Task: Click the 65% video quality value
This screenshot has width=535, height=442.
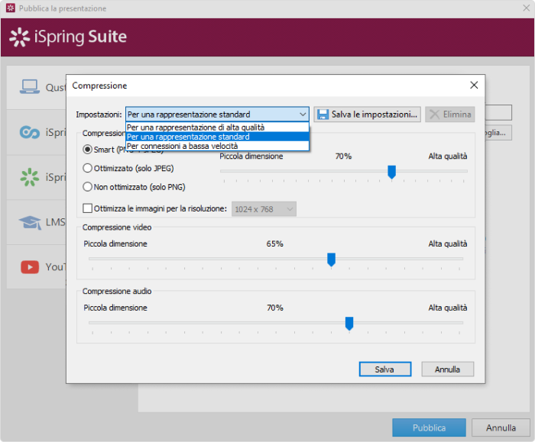Action: pyautogui.click(x=274, y=244)
